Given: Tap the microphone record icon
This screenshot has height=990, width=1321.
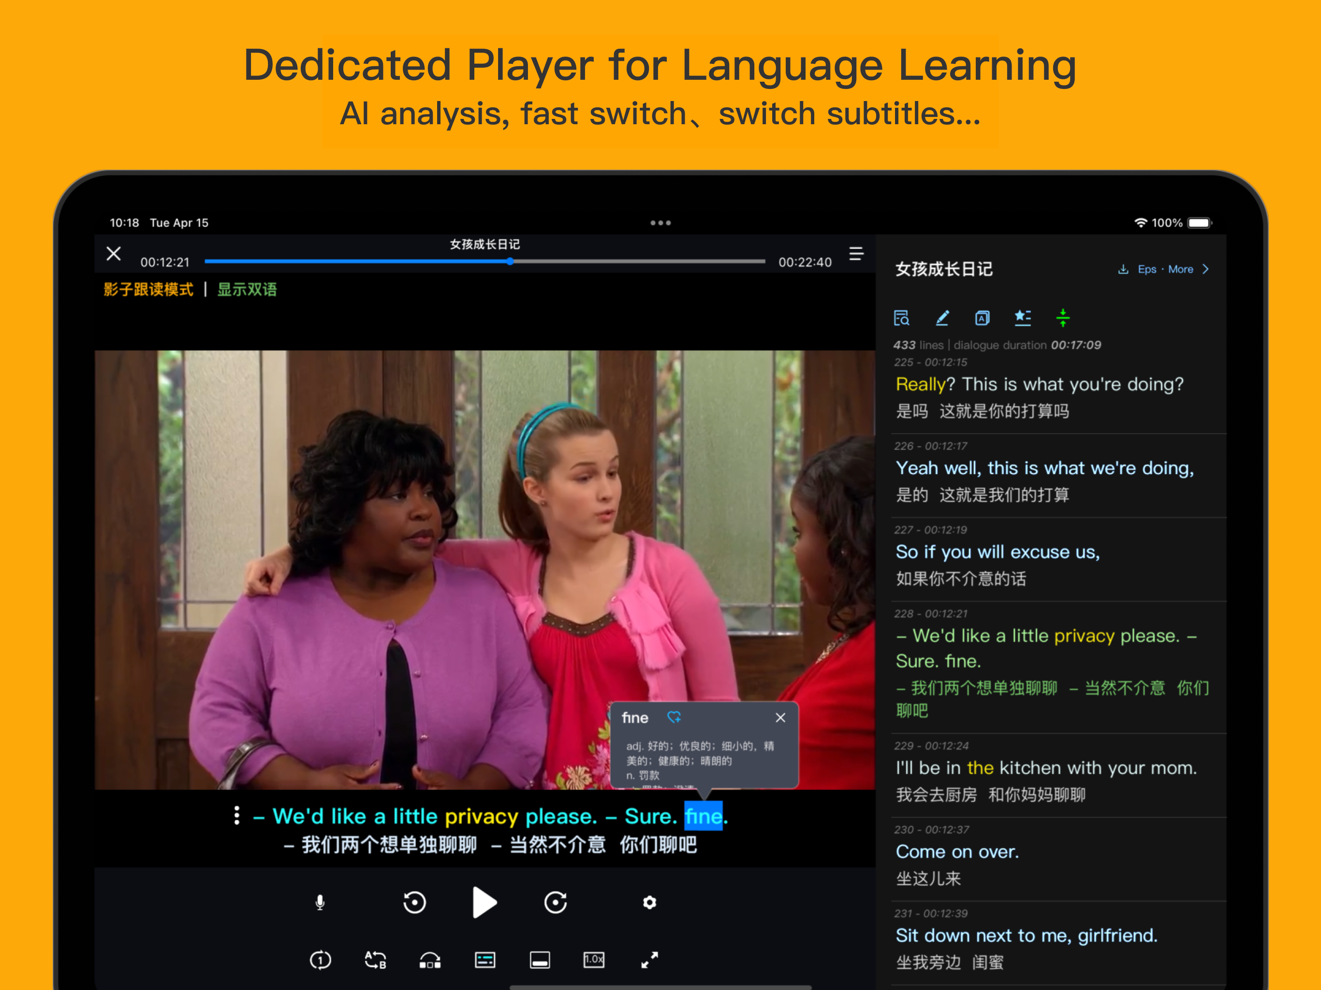Looking at the screenshot, I should pyautogui.click(x=320, y=902).
